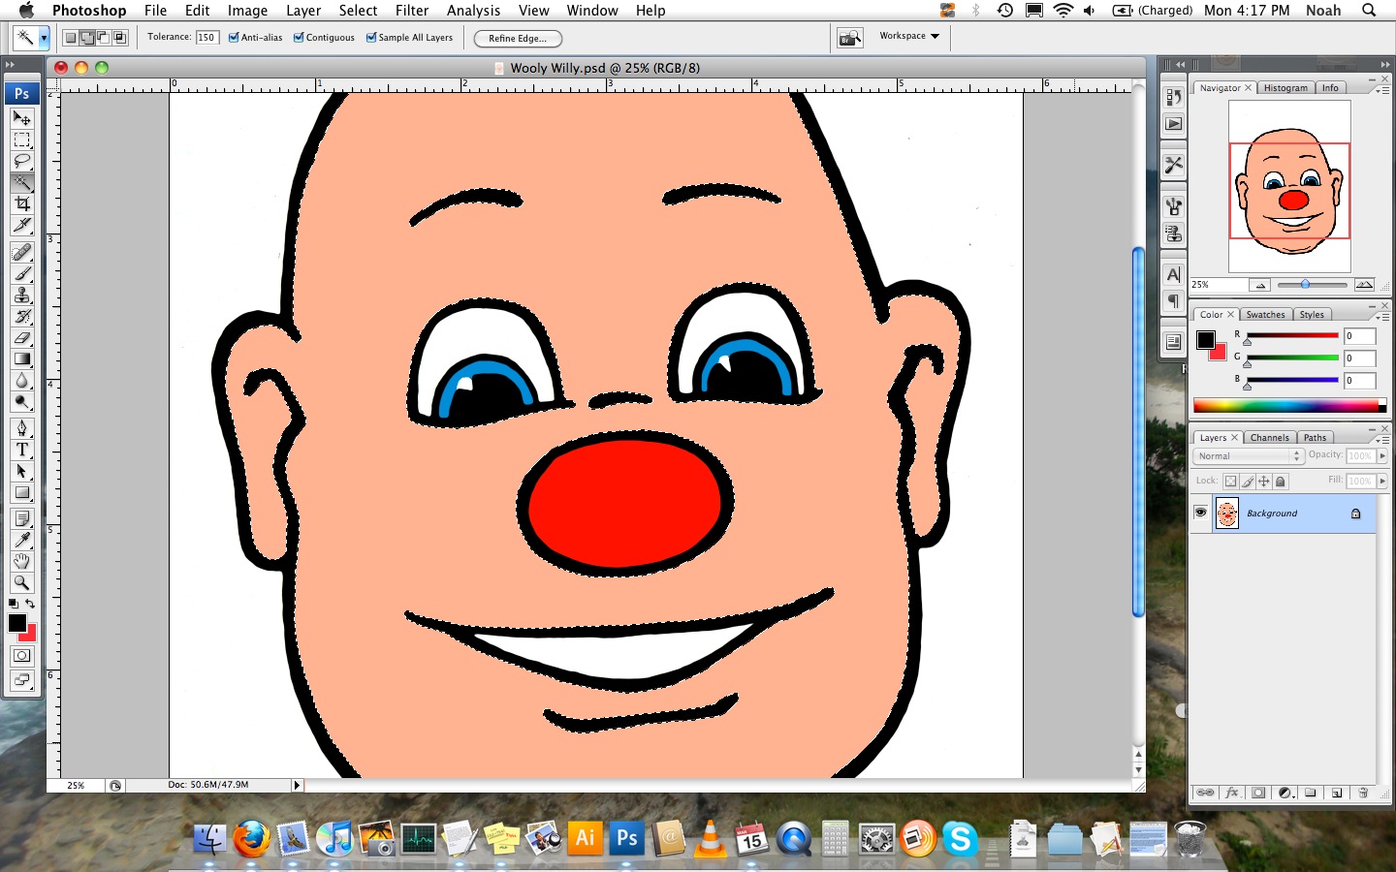The image size is (1396, 872).
Task: Select the Gradient tool
Action: 21,359
